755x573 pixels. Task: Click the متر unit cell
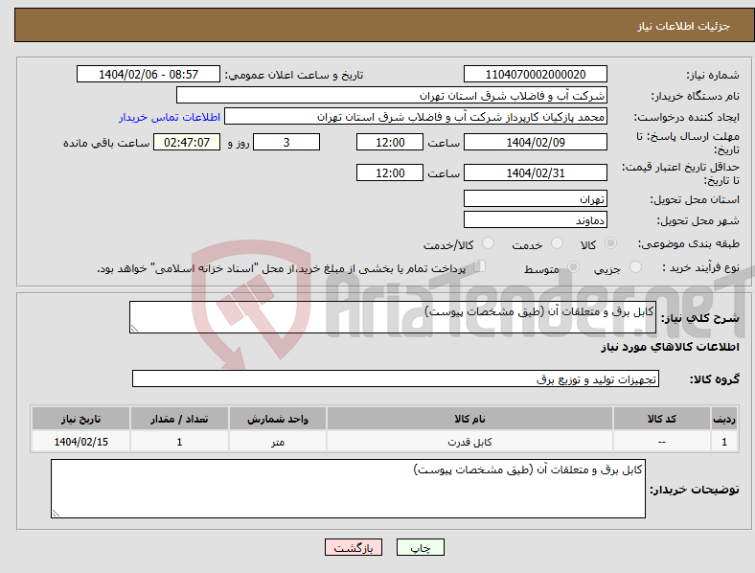(x=278, y=442)
